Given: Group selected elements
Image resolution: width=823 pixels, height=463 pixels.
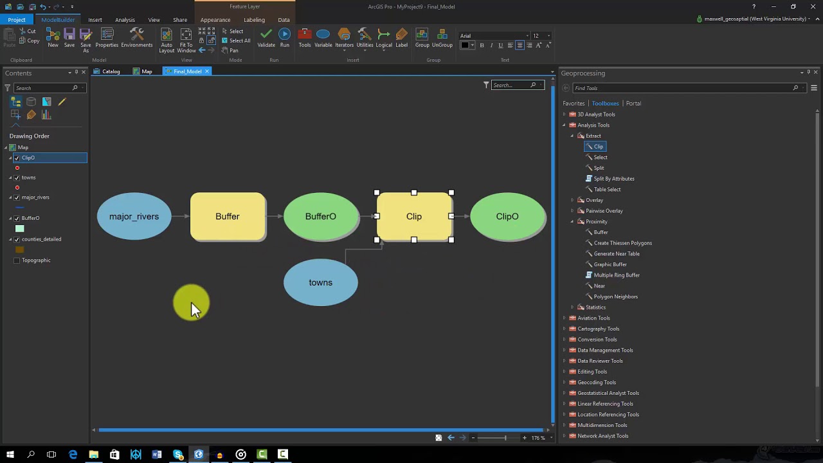Looking at the screenshot, I should [422, 38].
